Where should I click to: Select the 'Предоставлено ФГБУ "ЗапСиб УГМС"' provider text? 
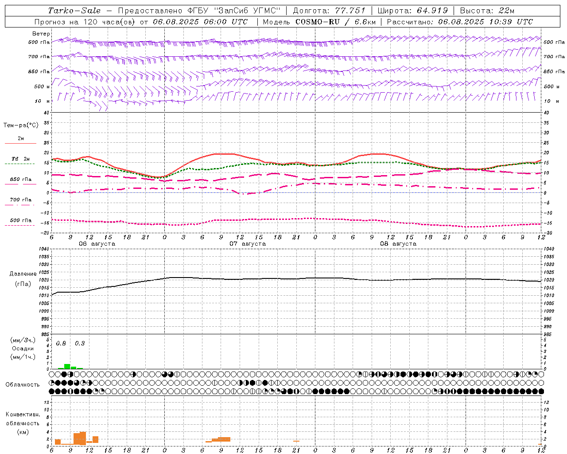199,11
